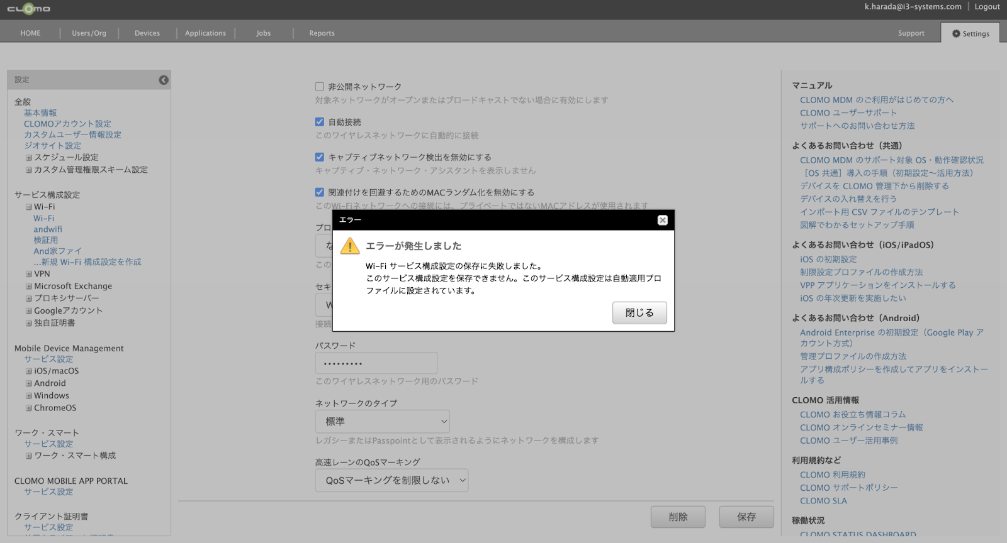Expand the VPN tree node
Viewport: 1007px width, 543px height.
tap(29, 274)
